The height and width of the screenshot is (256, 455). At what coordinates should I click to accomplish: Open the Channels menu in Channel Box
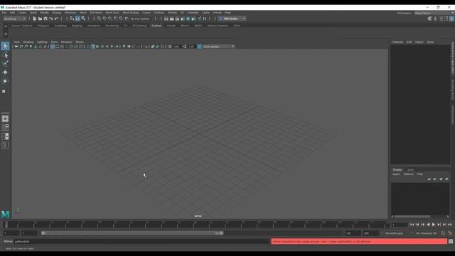click(x=397, y=42)
